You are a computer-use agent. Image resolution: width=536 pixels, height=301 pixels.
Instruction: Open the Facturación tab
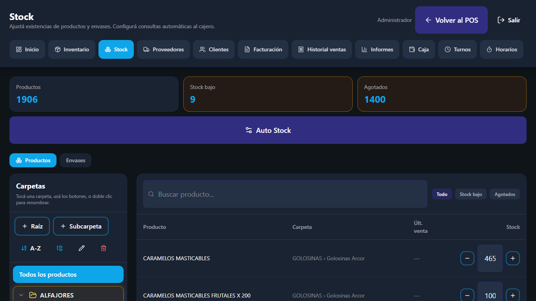pyautogui.click(x=263, y=49)
